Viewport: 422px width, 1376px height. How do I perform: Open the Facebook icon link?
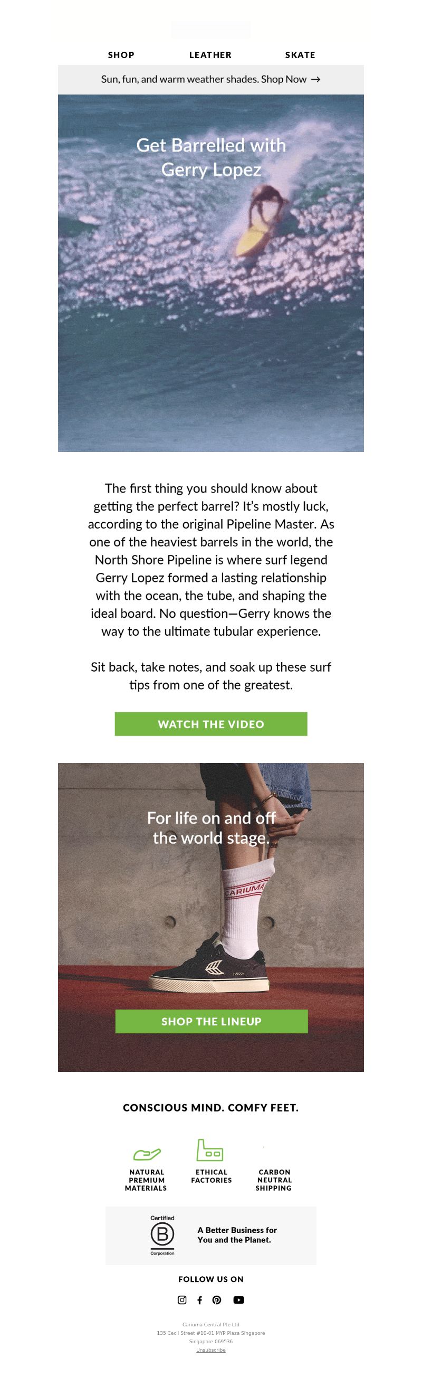click(x=199, y=1299)
